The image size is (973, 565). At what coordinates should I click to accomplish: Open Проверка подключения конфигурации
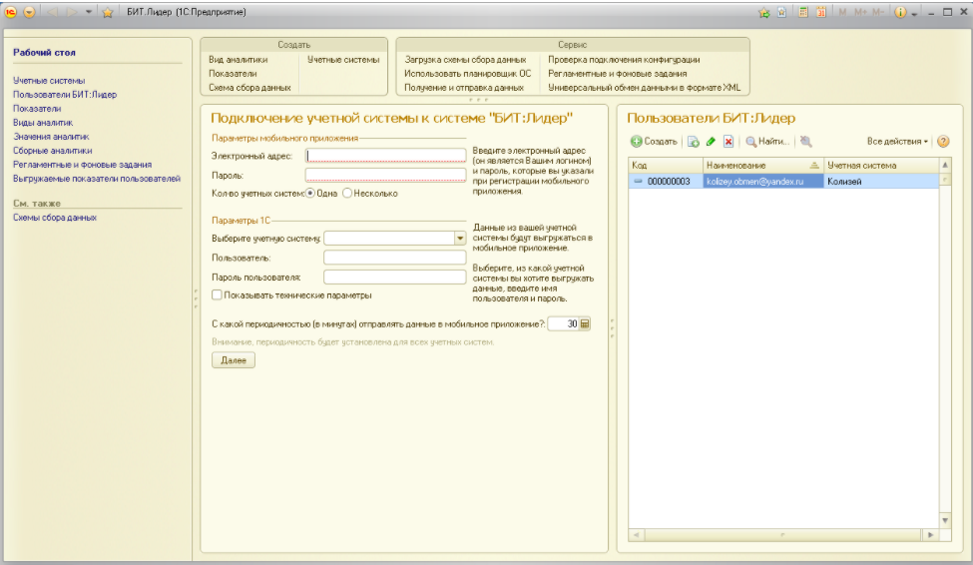(624, 60)
